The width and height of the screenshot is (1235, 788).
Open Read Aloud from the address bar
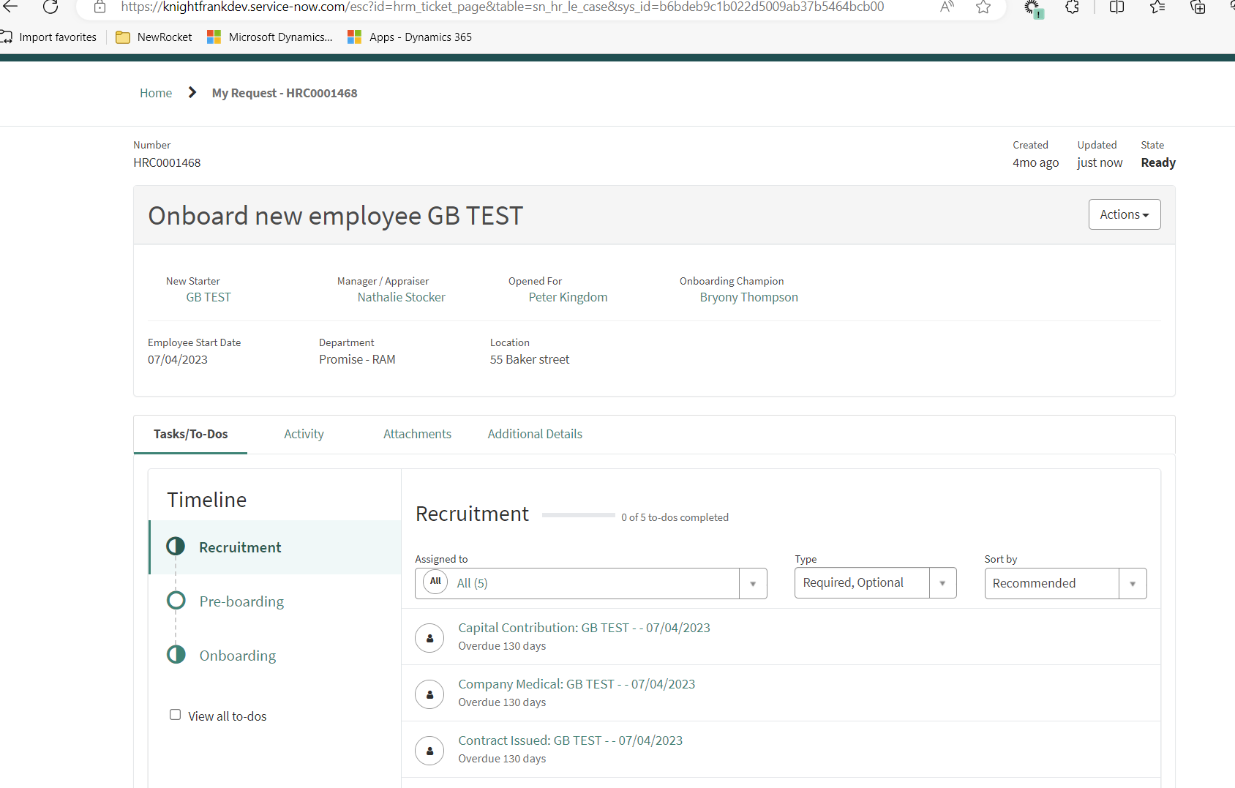tap(947, 7)
